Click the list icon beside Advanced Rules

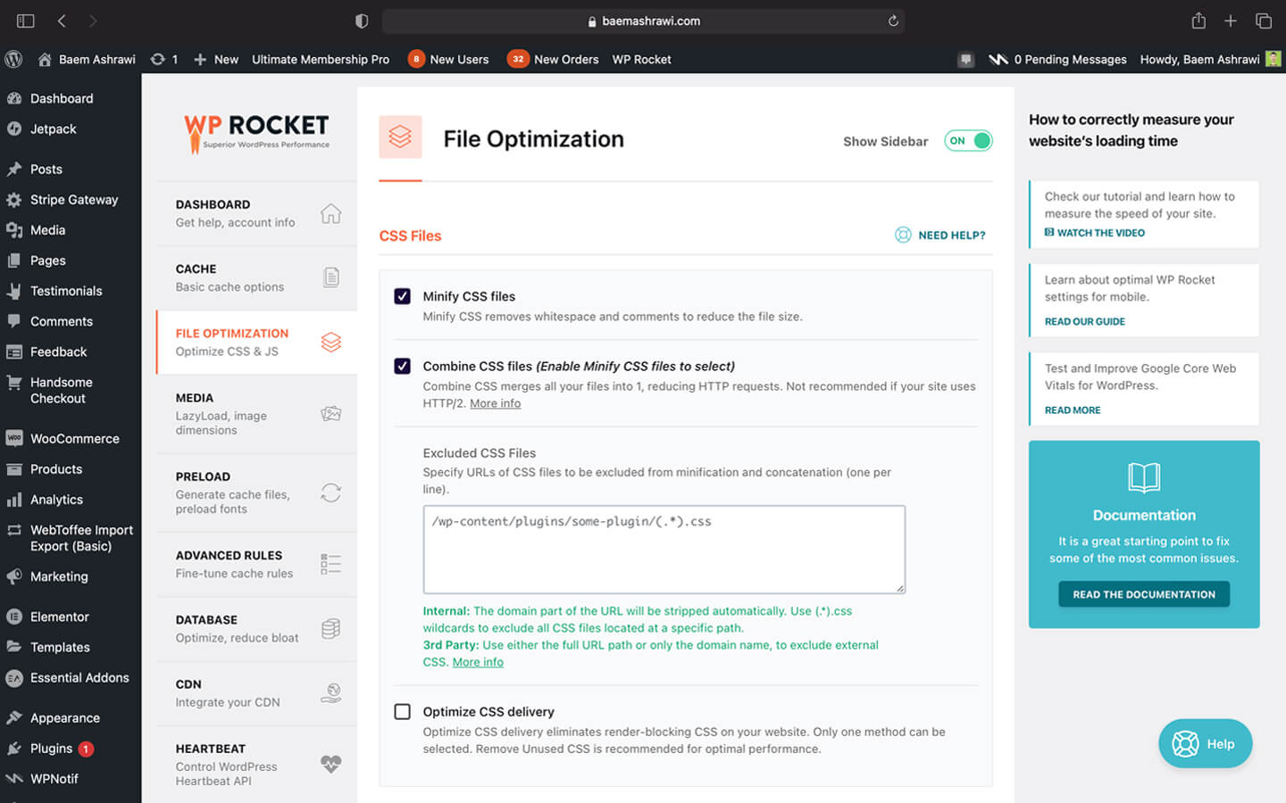pos(331,564)
